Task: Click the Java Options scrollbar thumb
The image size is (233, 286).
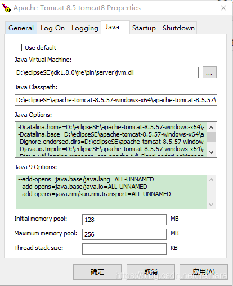Action: 212,137
